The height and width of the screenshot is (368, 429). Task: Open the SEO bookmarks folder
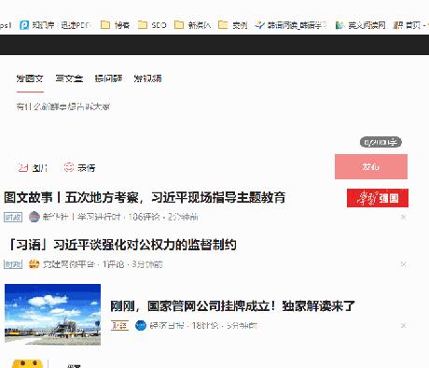click(x=152, y=25)
